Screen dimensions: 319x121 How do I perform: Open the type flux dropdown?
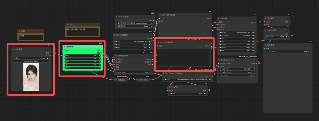tap(133, 48)
